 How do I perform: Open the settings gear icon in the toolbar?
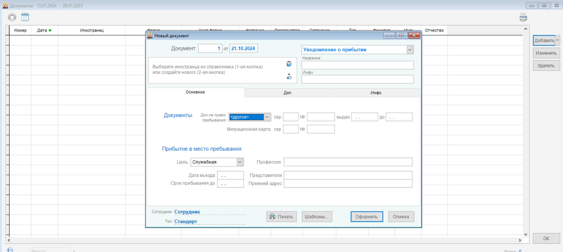pos(12,17)
